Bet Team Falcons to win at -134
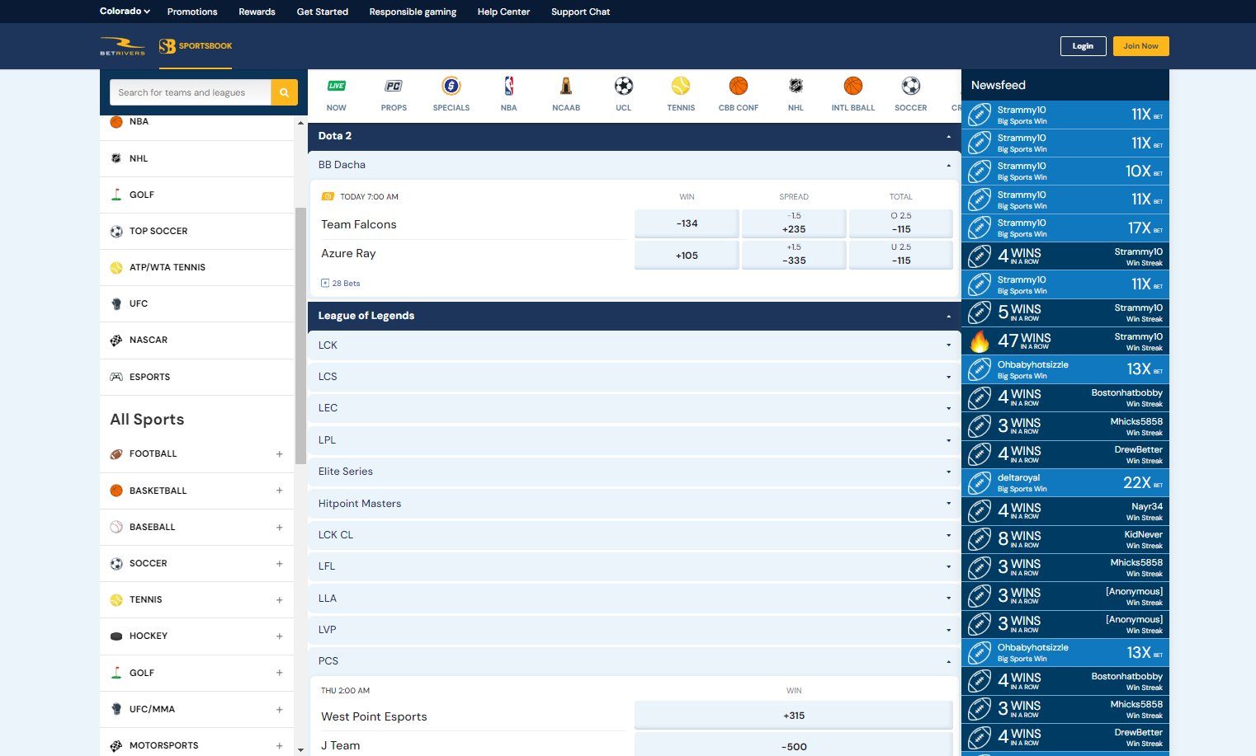 (x=687, y=223)
